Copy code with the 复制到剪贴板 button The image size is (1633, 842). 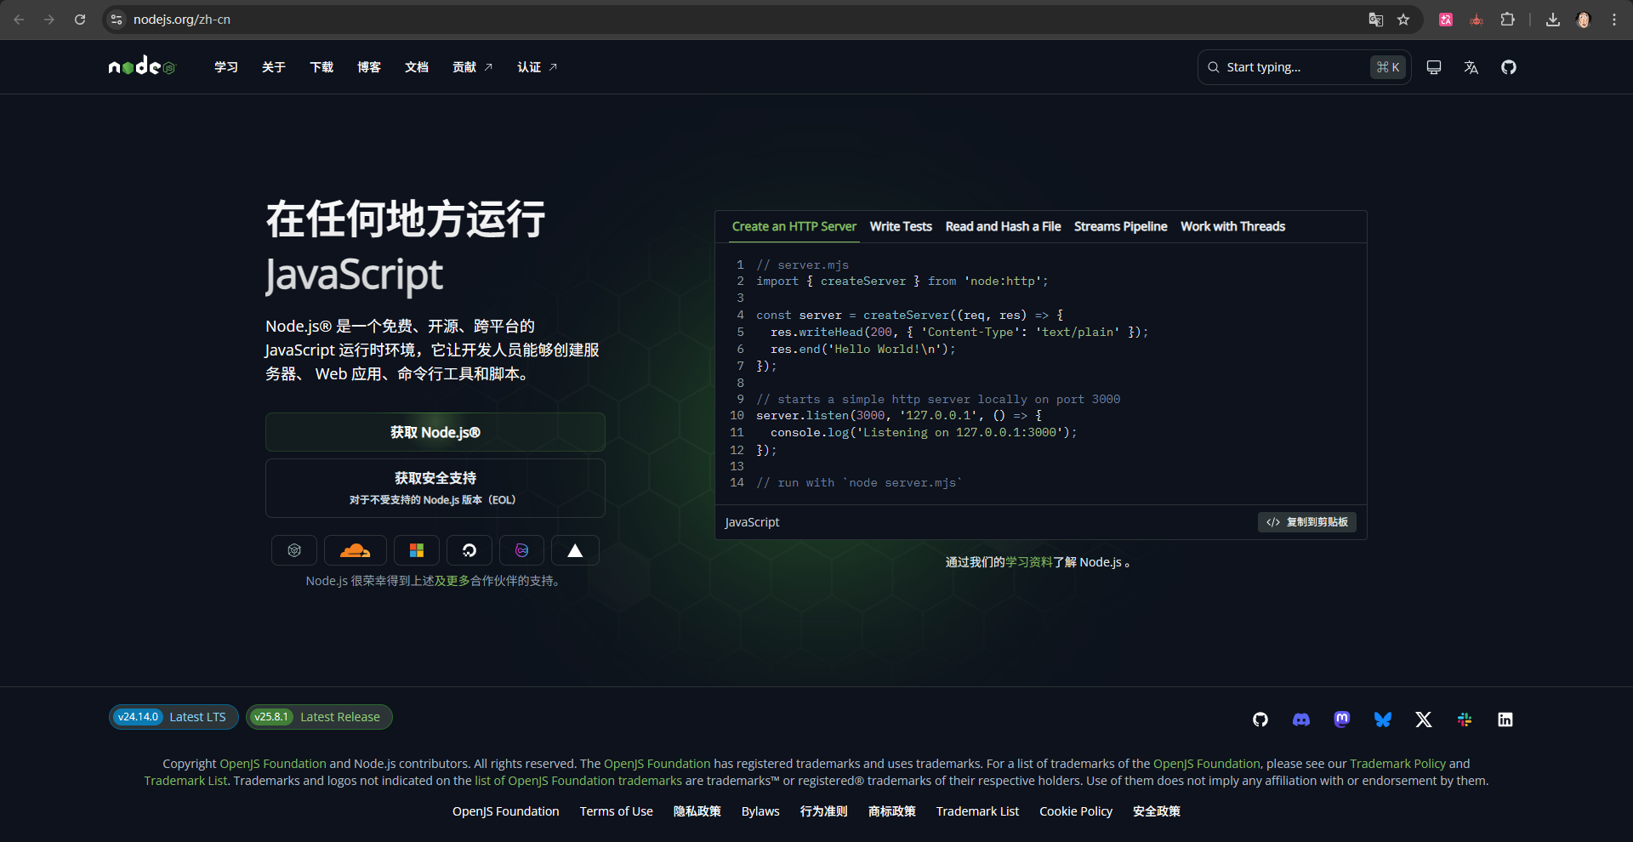(x=1306, y=522)
